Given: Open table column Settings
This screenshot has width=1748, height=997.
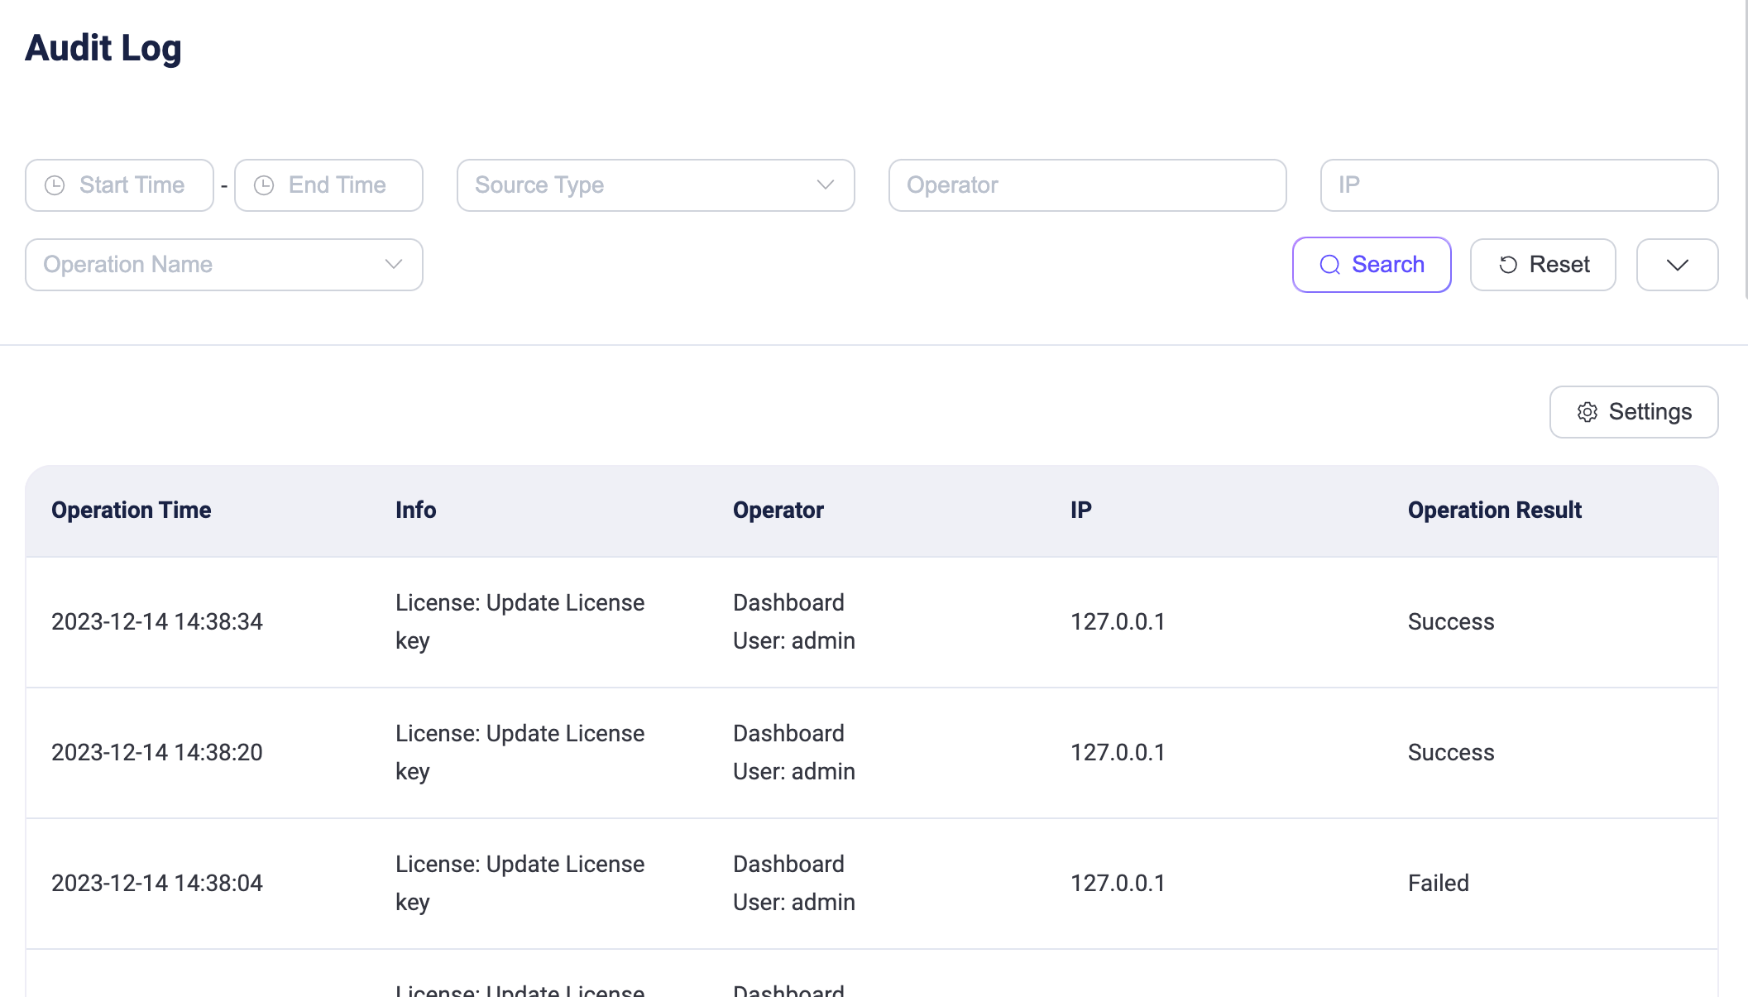Looking at the screenshot, I should tap(1633, 412).
